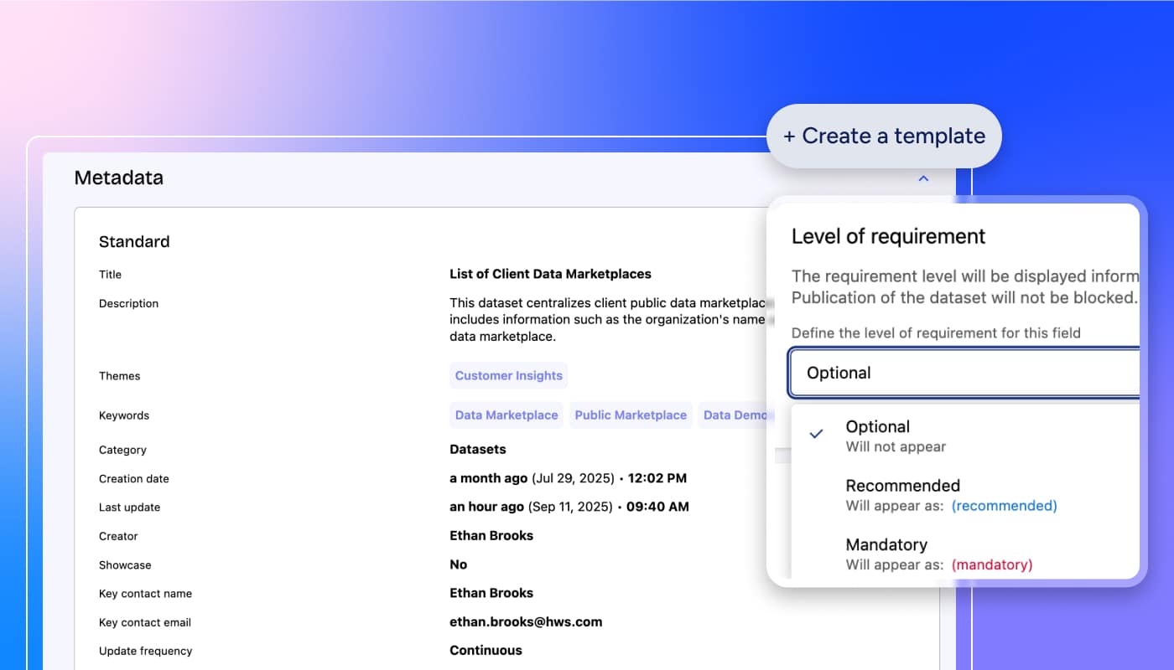The width and height of the screenshot is (1174, 670).
Task: Click the Metadata section heading
Action: point(118,178)
